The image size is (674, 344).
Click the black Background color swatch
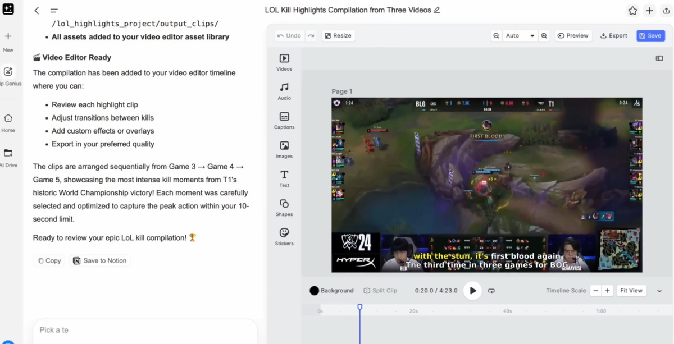click(x=315, y=291)
